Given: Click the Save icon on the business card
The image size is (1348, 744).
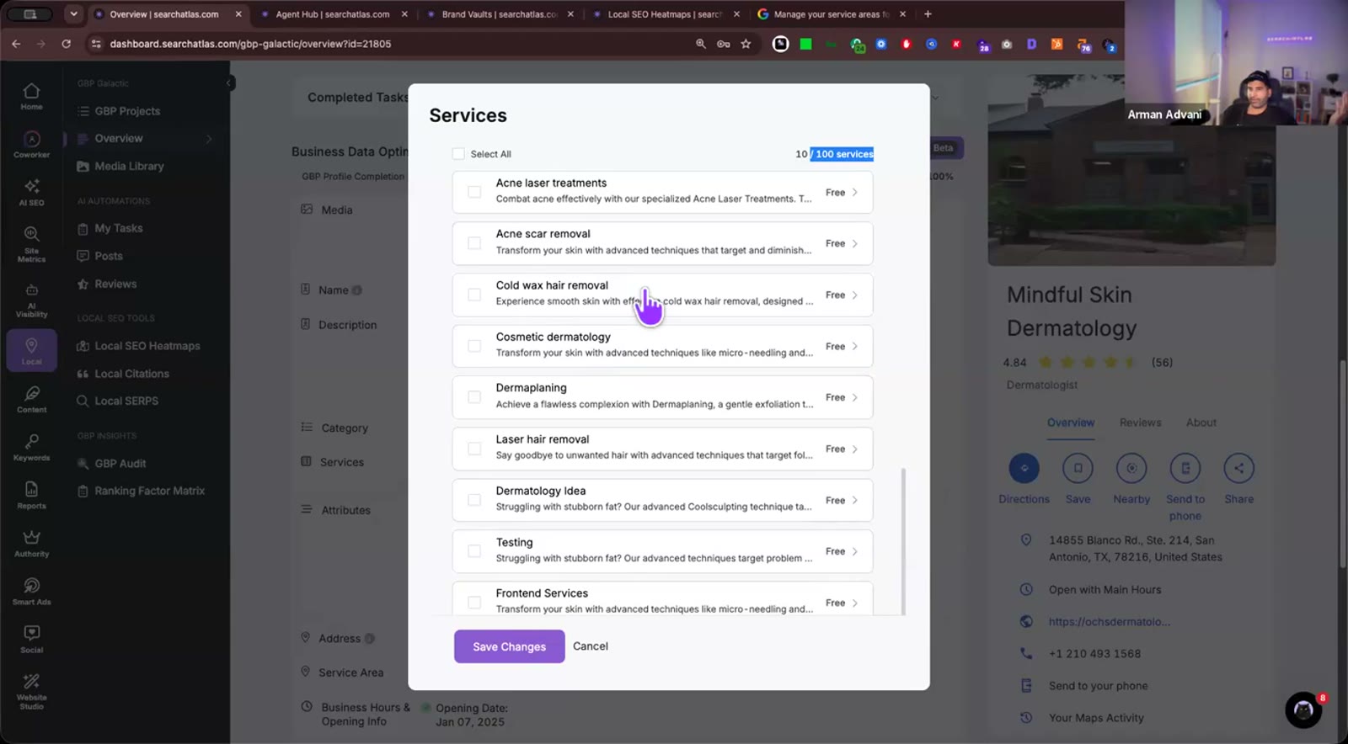Looking at the screenshot, I should pos(1078,468).
